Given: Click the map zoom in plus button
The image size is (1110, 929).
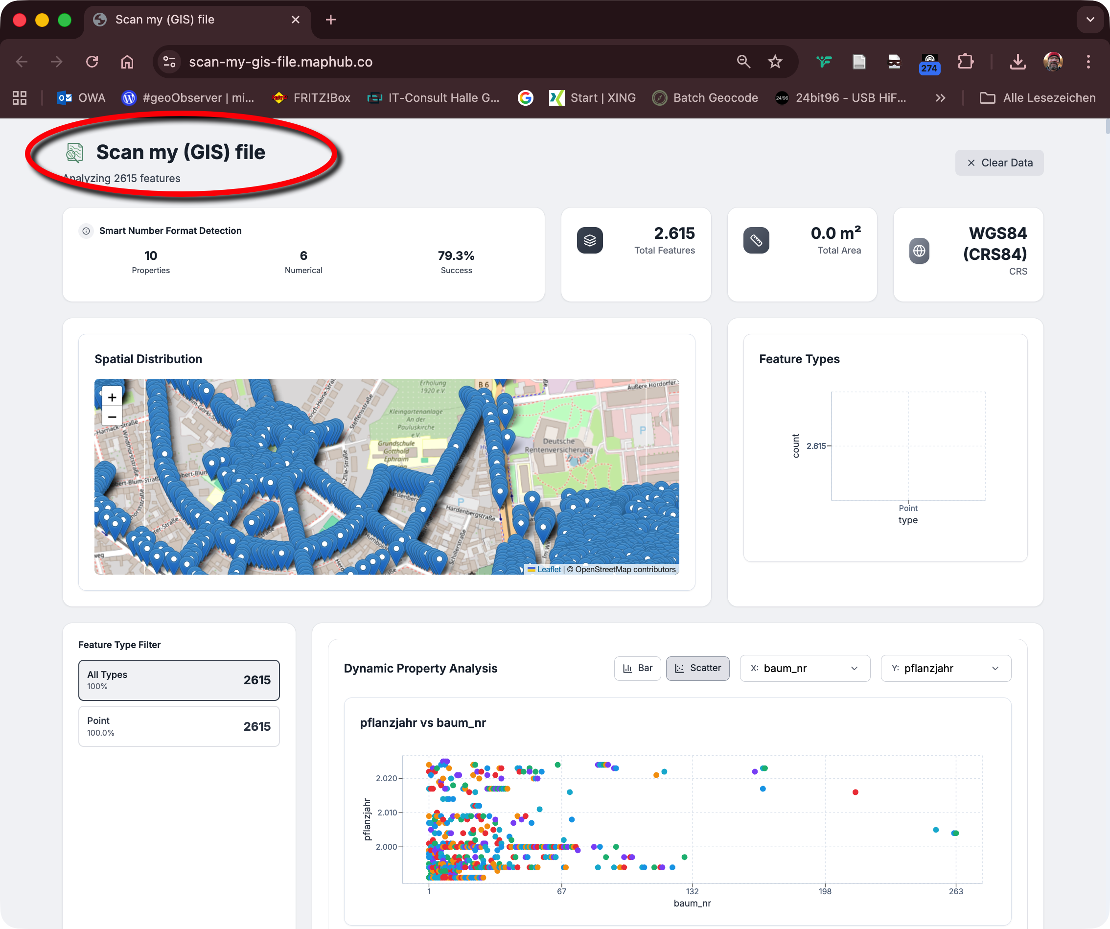Looking at the screenshot, I should click(x=112, y=397).
